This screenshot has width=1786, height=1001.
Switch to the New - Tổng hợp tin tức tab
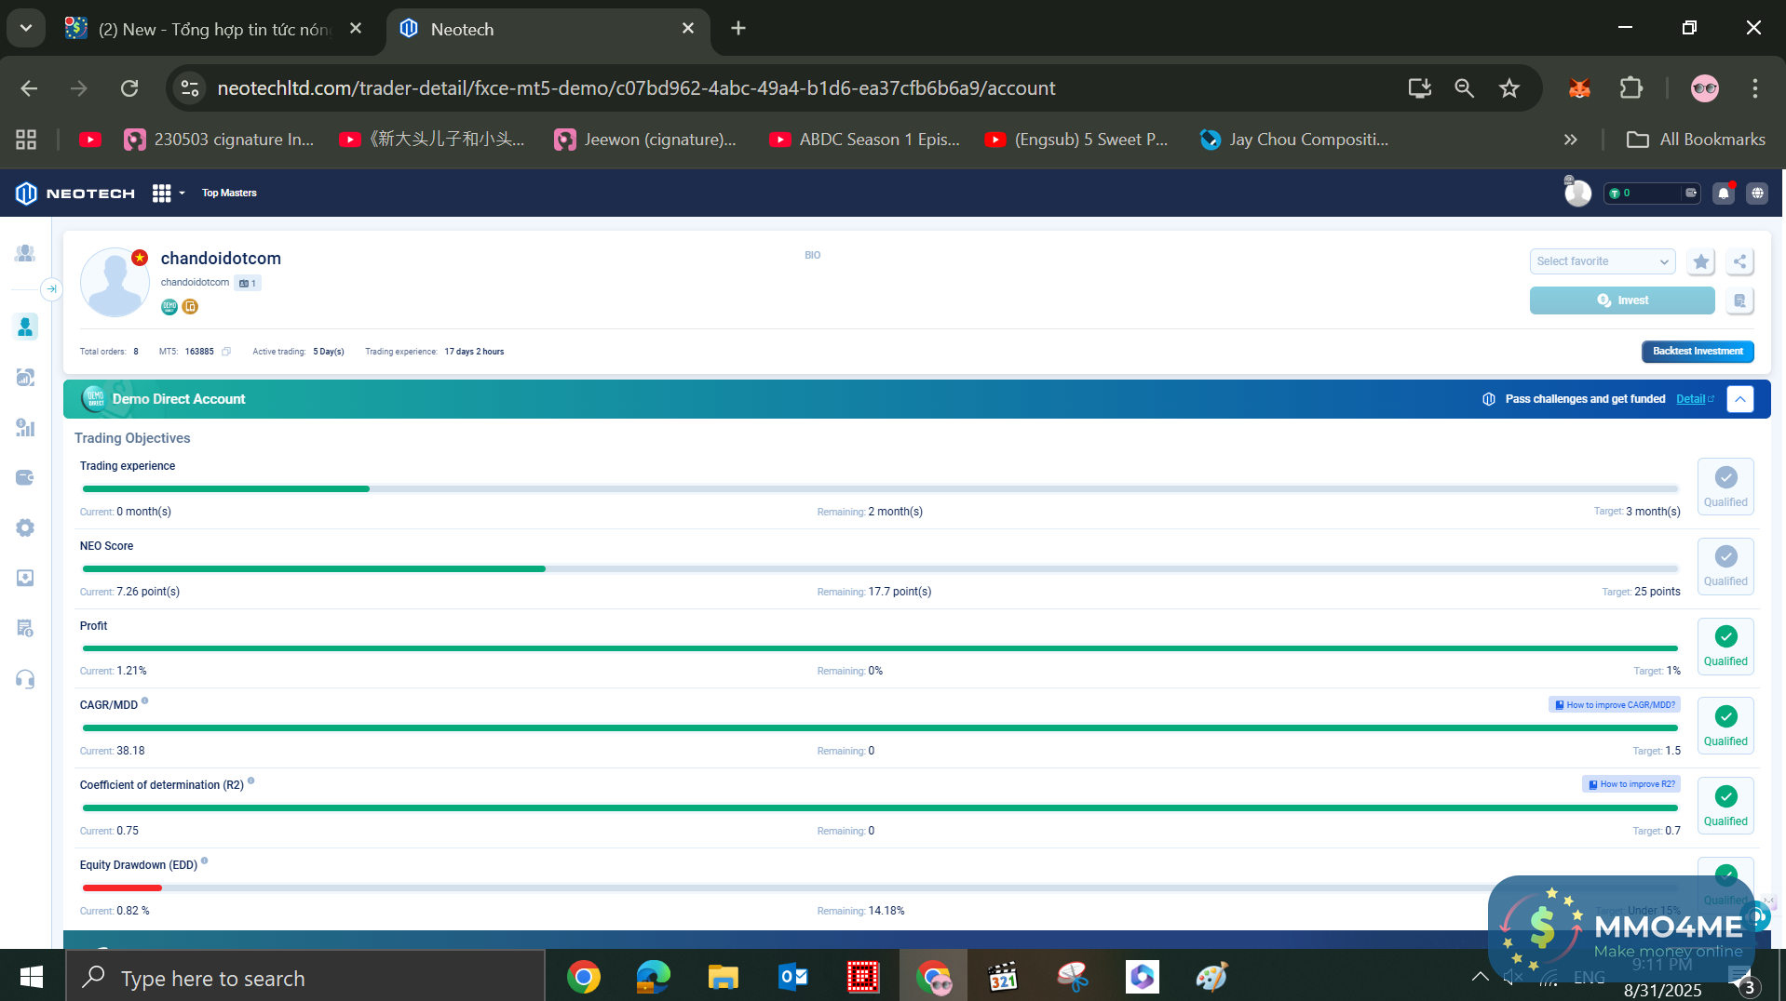click(x=215, y=29)
